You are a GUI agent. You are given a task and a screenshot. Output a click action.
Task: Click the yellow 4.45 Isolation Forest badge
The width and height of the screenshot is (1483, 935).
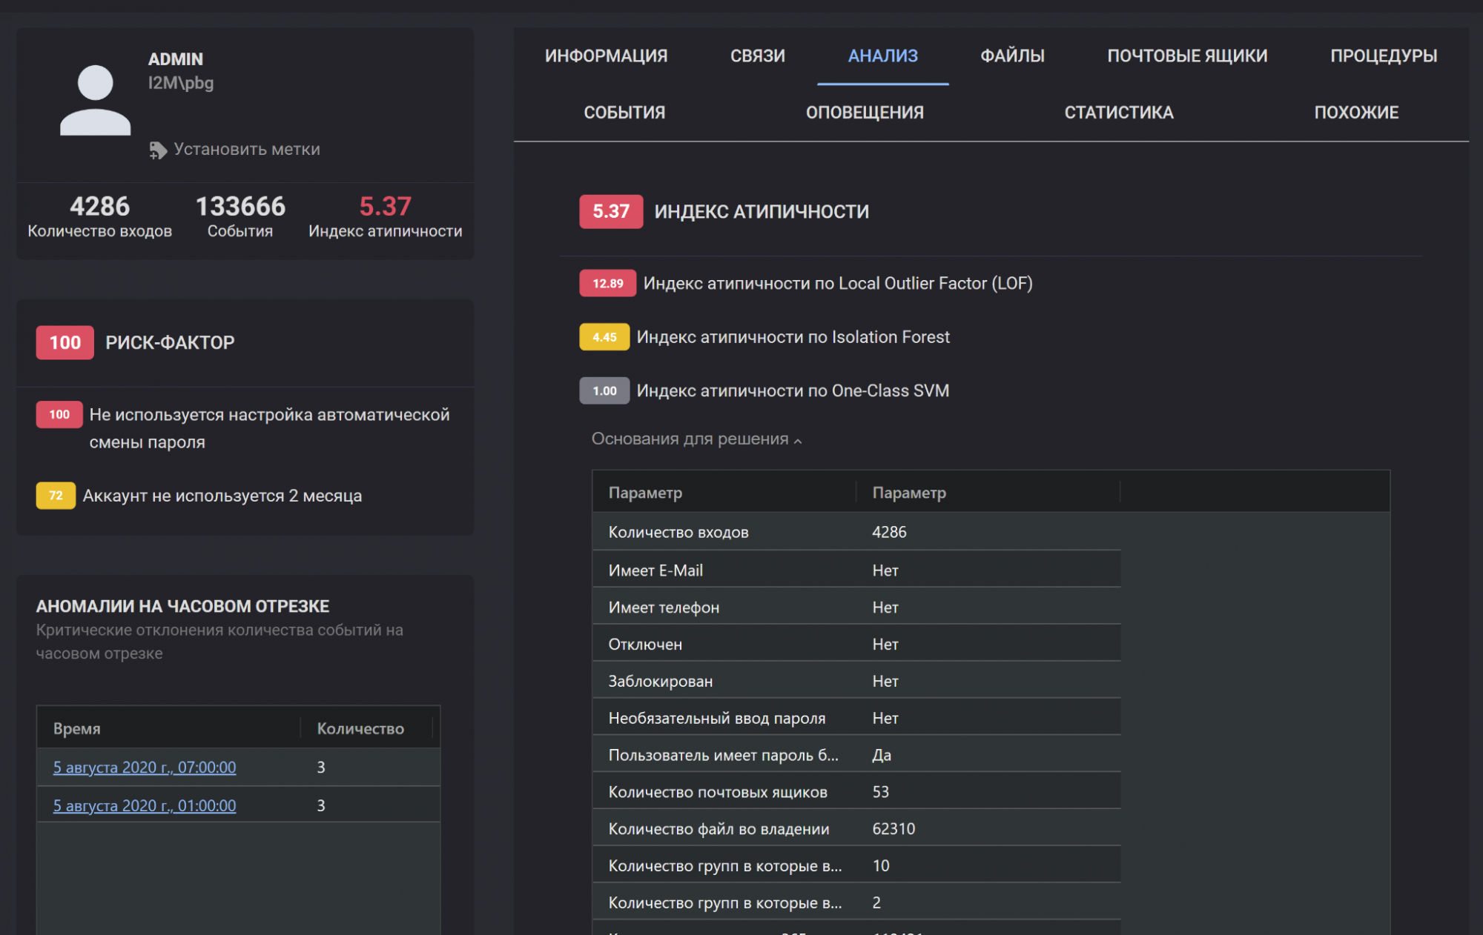coord(604,337)
